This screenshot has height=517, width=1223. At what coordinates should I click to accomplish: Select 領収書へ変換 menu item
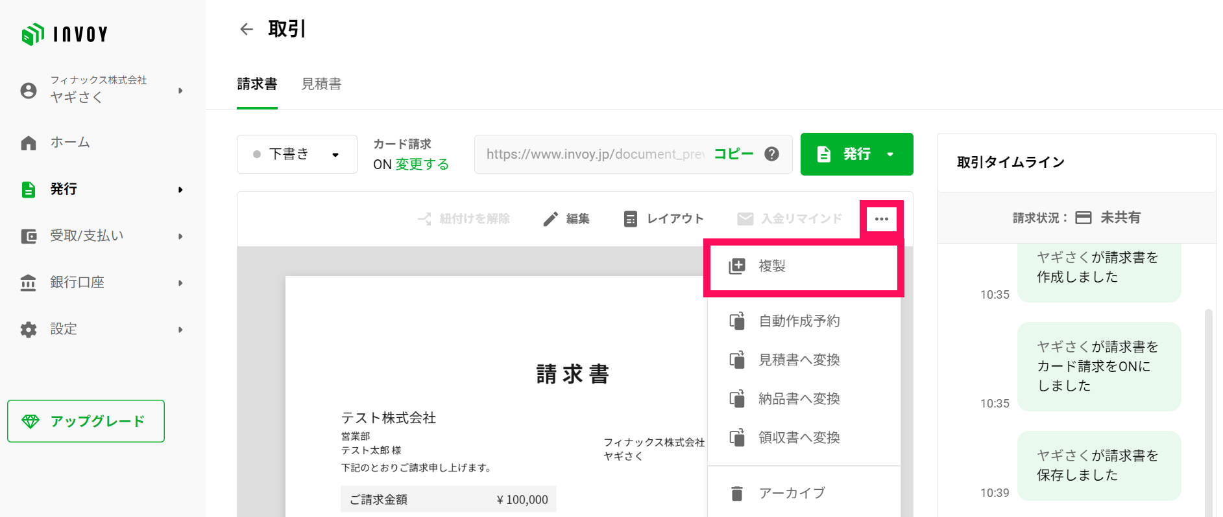click(804, 437)
